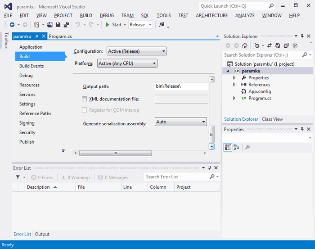Select the Signing settings page

pos(27,123)
